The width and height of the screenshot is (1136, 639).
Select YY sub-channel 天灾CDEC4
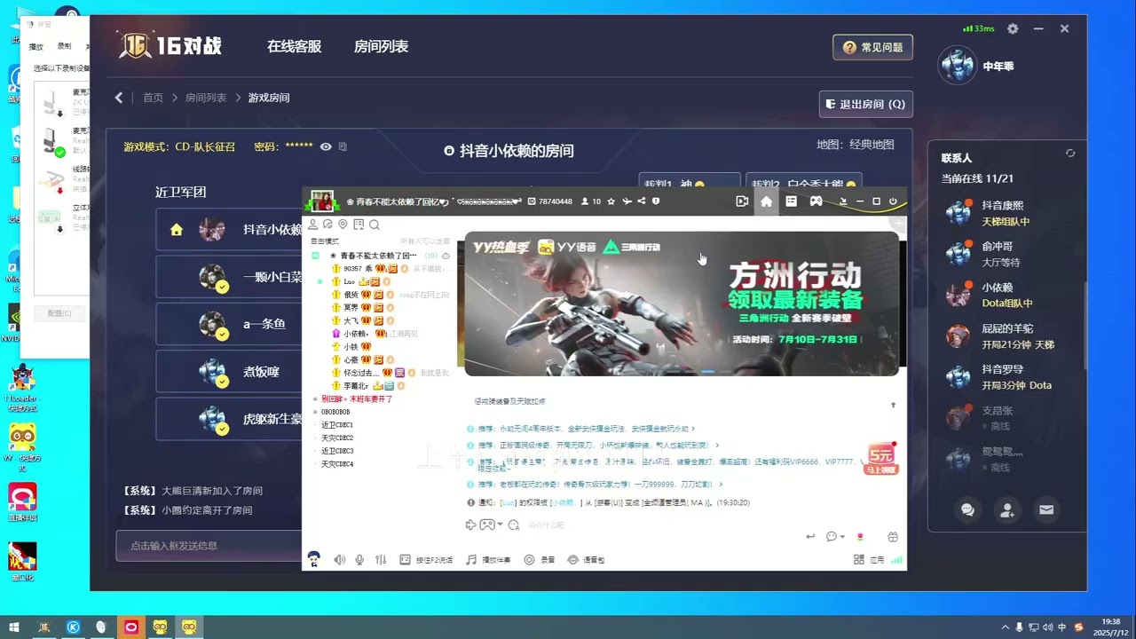337,464
